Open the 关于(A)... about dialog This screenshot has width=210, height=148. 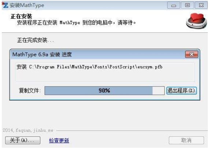[x=23, y=140]
